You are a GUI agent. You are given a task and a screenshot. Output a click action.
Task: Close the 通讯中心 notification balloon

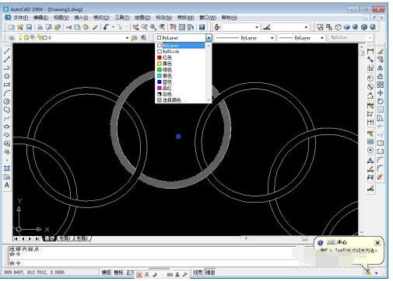[377, 243]
